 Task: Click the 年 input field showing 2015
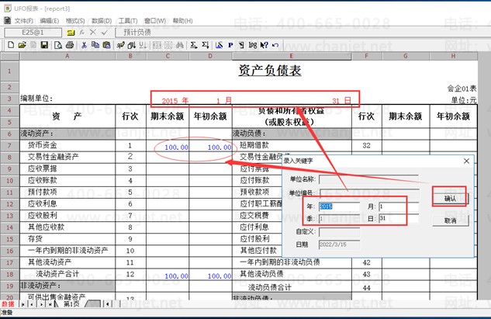tap(339, 206)
